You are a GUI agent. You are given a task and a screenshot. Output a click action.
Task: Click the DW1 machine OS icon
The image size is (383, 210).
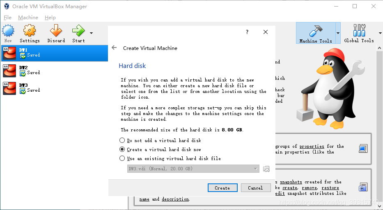coord(9,53)
